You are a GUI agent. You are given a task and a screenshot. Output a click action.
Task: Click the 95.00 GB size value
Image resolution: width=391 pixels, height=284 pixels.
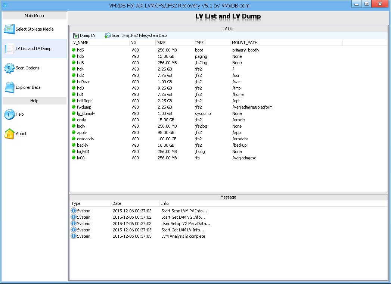[x=166, y=132]
